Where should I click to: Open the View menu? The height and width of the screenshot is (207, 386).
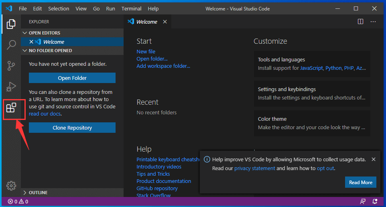tap(81, 8)
